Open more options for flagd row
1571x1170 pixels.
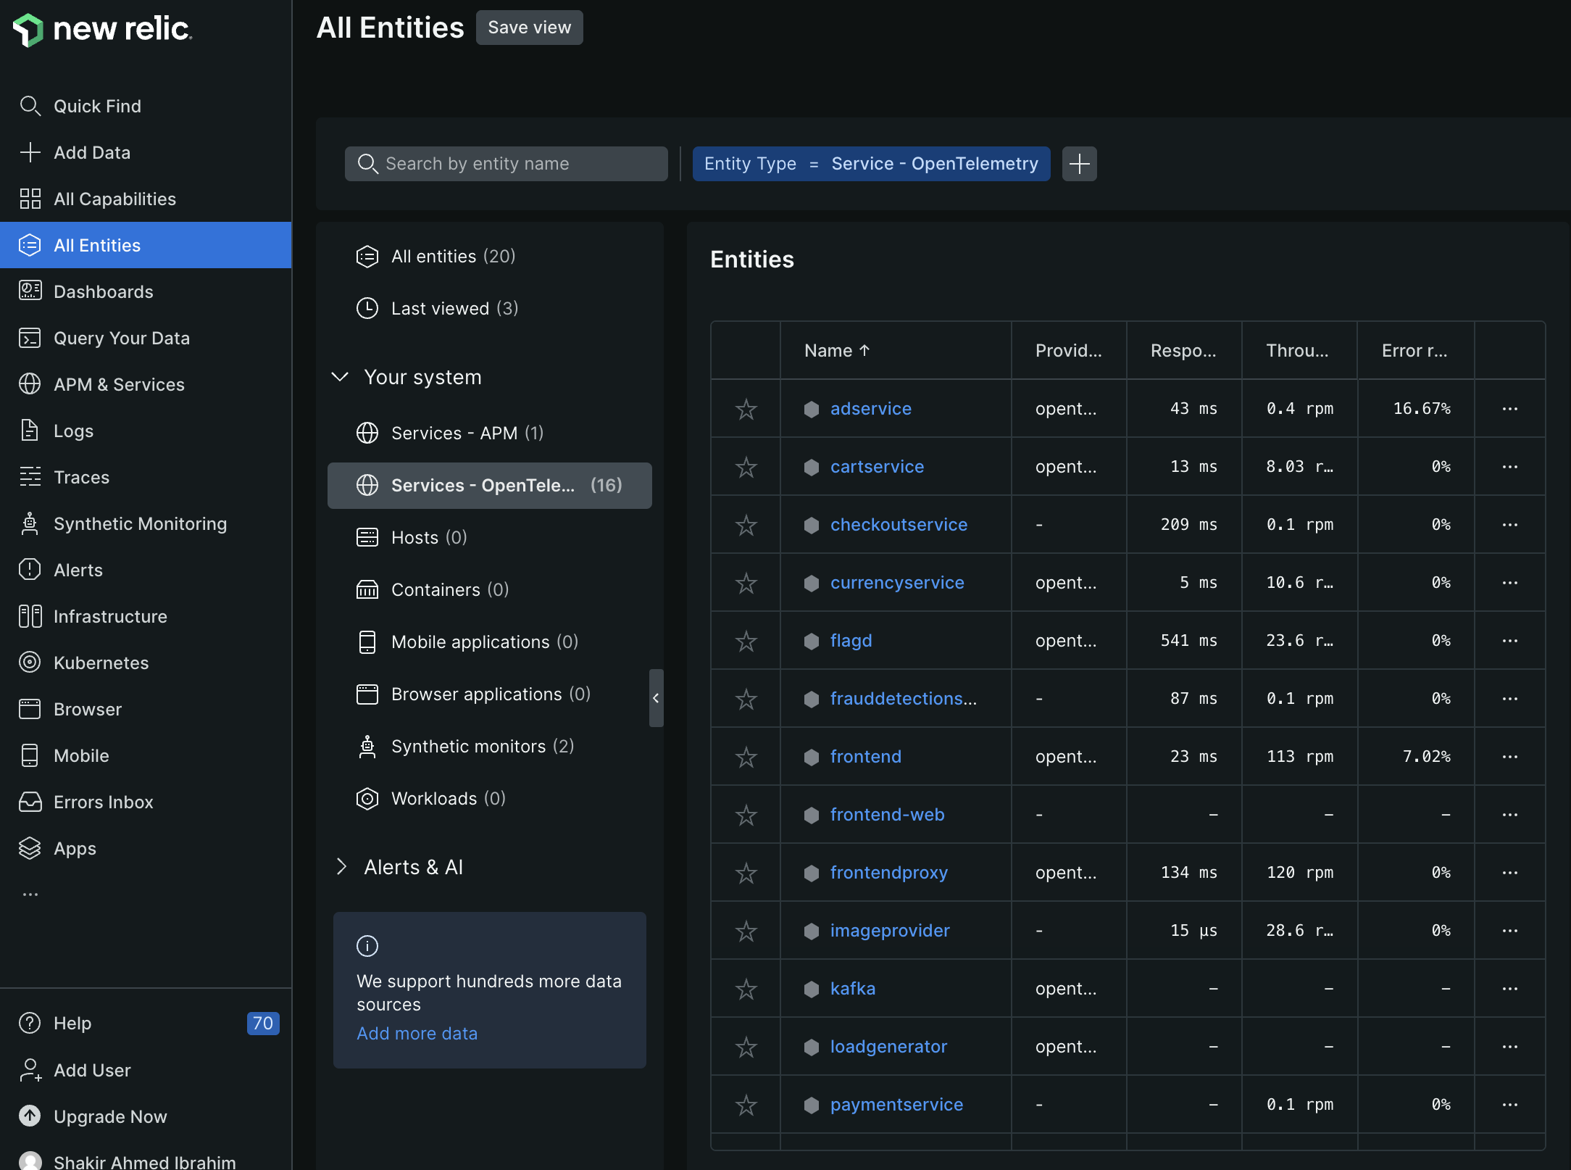tap(1510, 641)
